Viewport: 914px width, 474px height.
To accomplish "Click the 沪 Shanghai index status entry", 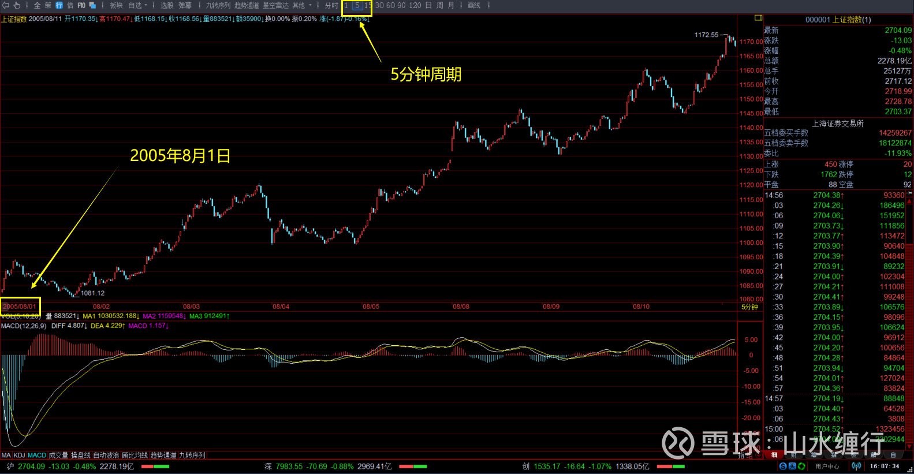I will 70,466.
